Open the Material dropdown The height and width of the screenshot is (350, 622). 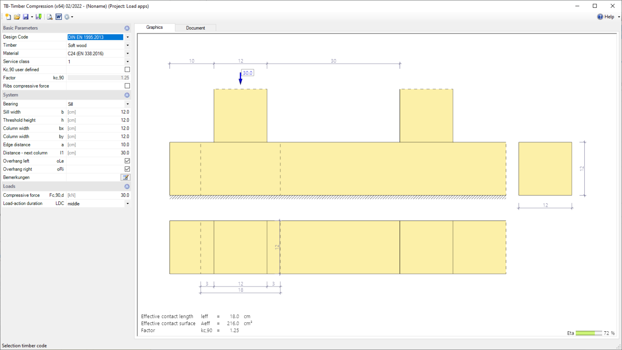coord(128,53)
